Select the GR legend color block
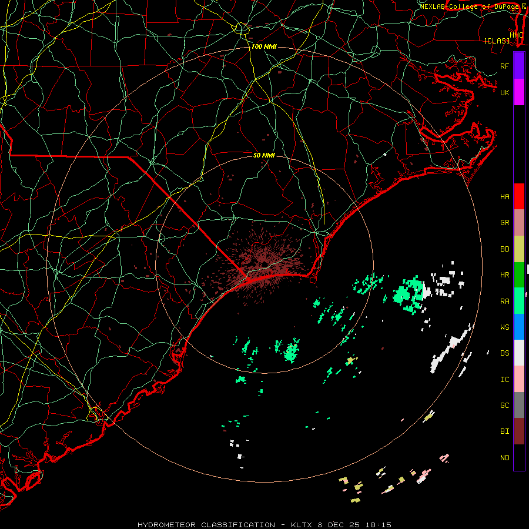529x529 pixels. [x=519, y=223]
